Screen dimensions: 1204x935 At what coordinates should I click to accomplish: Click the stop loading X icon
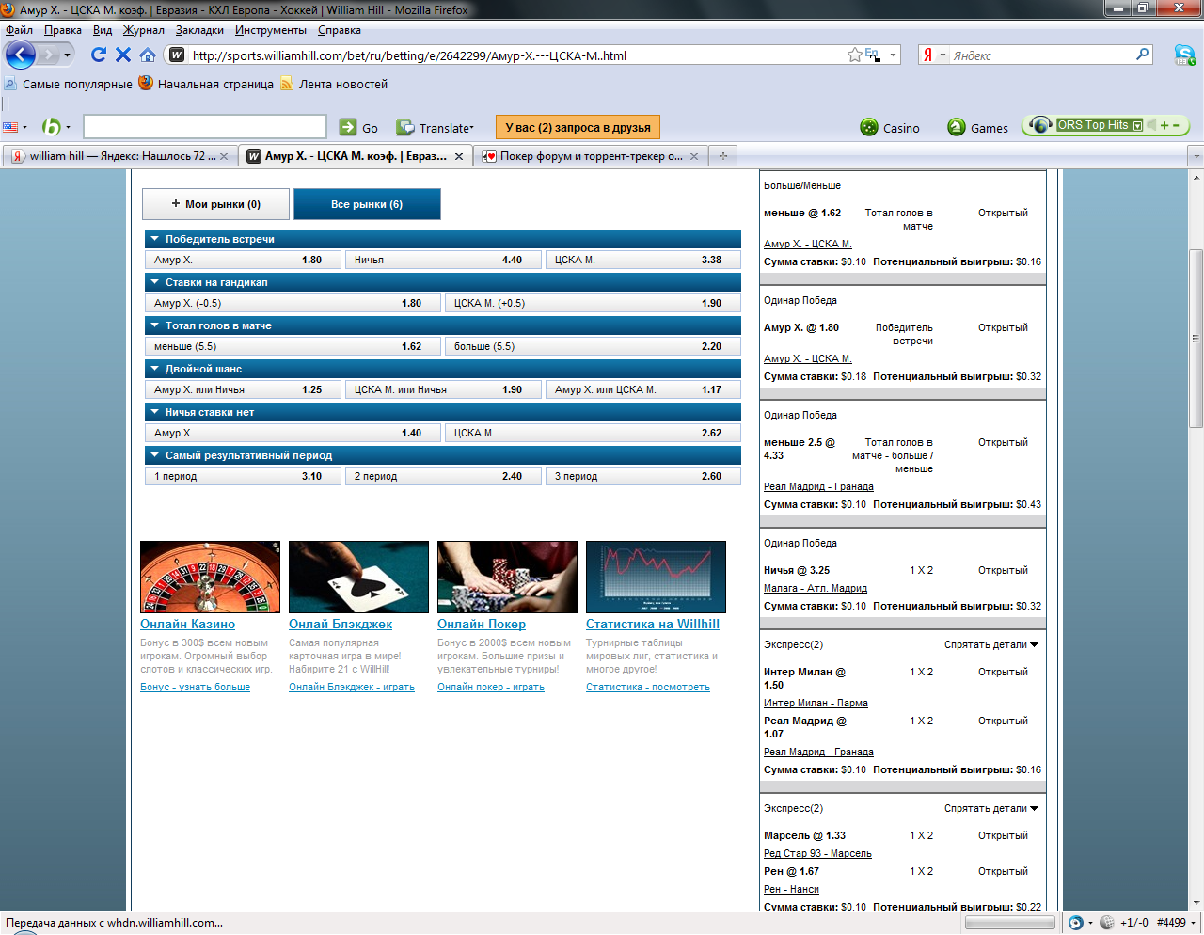tap(123, 55)
